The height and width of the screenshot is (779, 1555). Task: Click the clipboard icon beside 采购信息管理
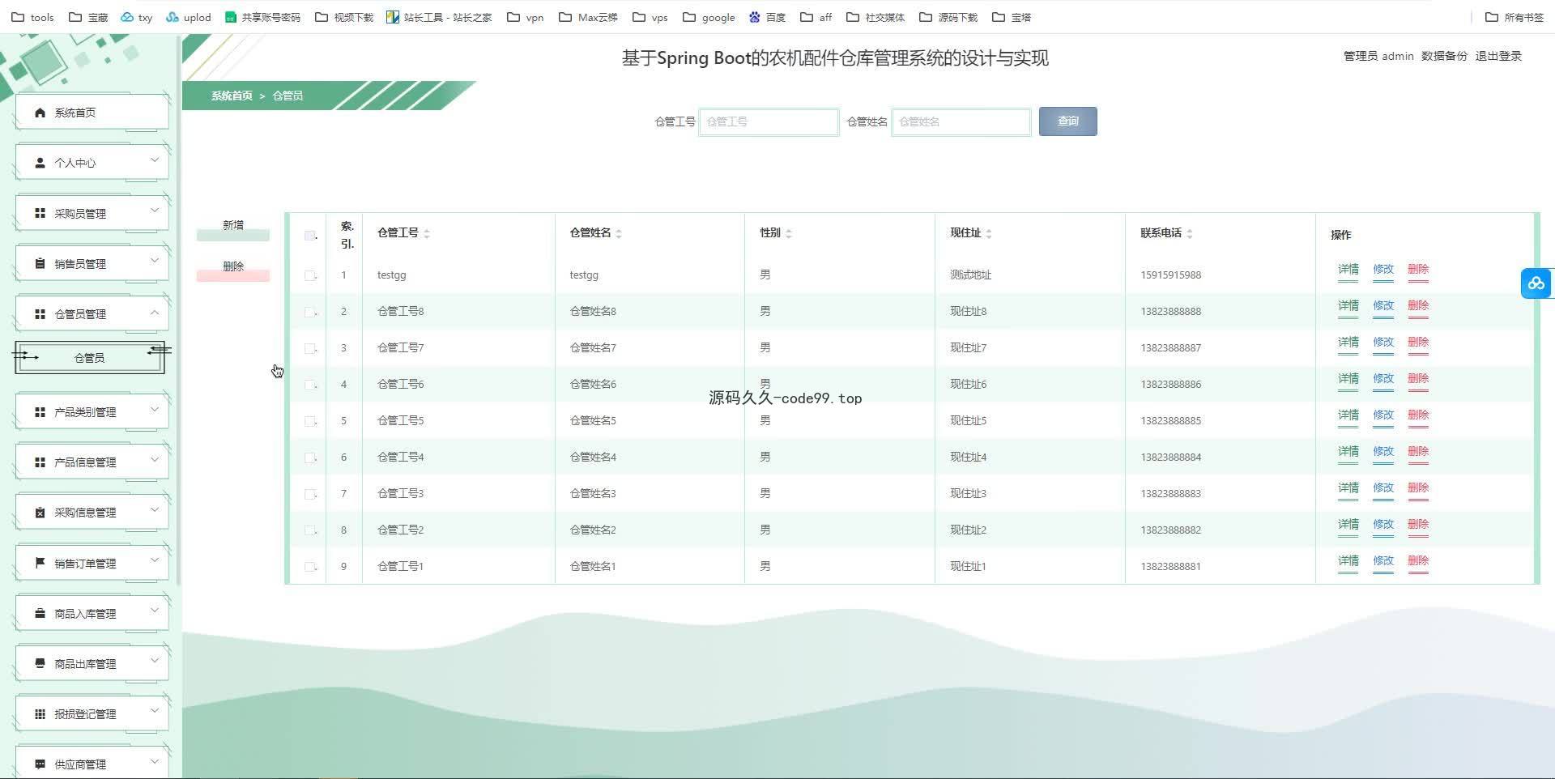pos(40,513)
